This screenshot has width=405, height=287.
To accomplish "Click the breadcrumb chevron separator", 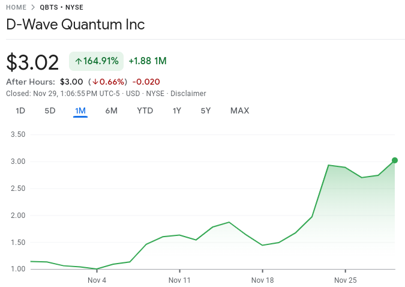I will [33, 7].
